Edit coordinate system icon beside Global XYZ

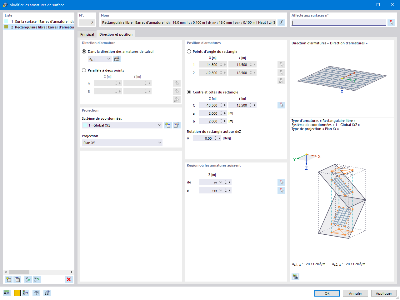177,125
